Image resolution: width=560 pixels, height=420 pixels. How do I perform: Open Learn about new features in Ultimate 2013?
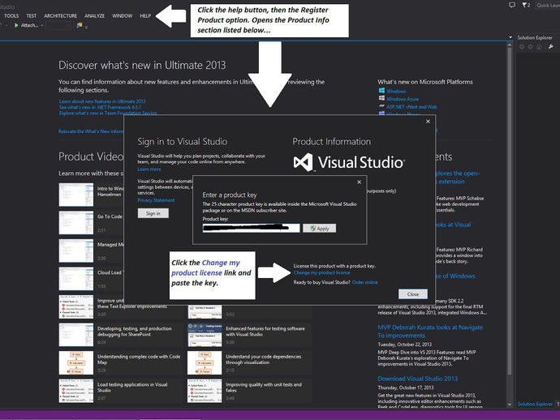point(102,101)
